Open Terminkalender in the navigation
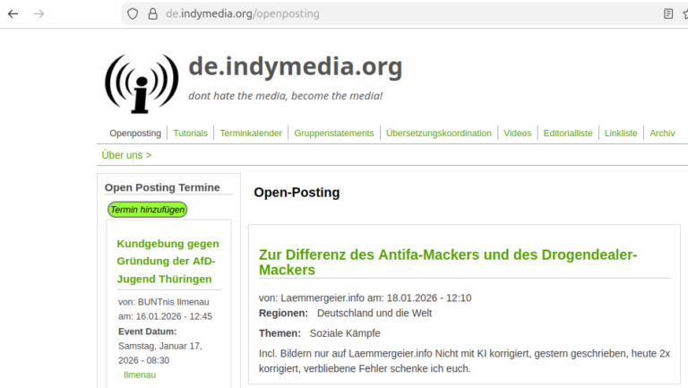 pos(251,133)
